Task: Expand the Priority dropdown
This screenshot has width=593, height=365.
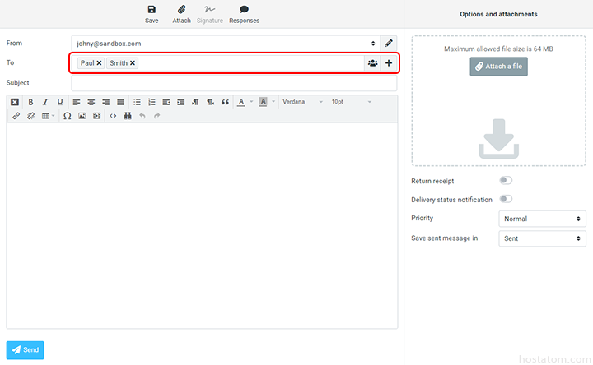Action: pyautogui.click(x=543, y=219)
